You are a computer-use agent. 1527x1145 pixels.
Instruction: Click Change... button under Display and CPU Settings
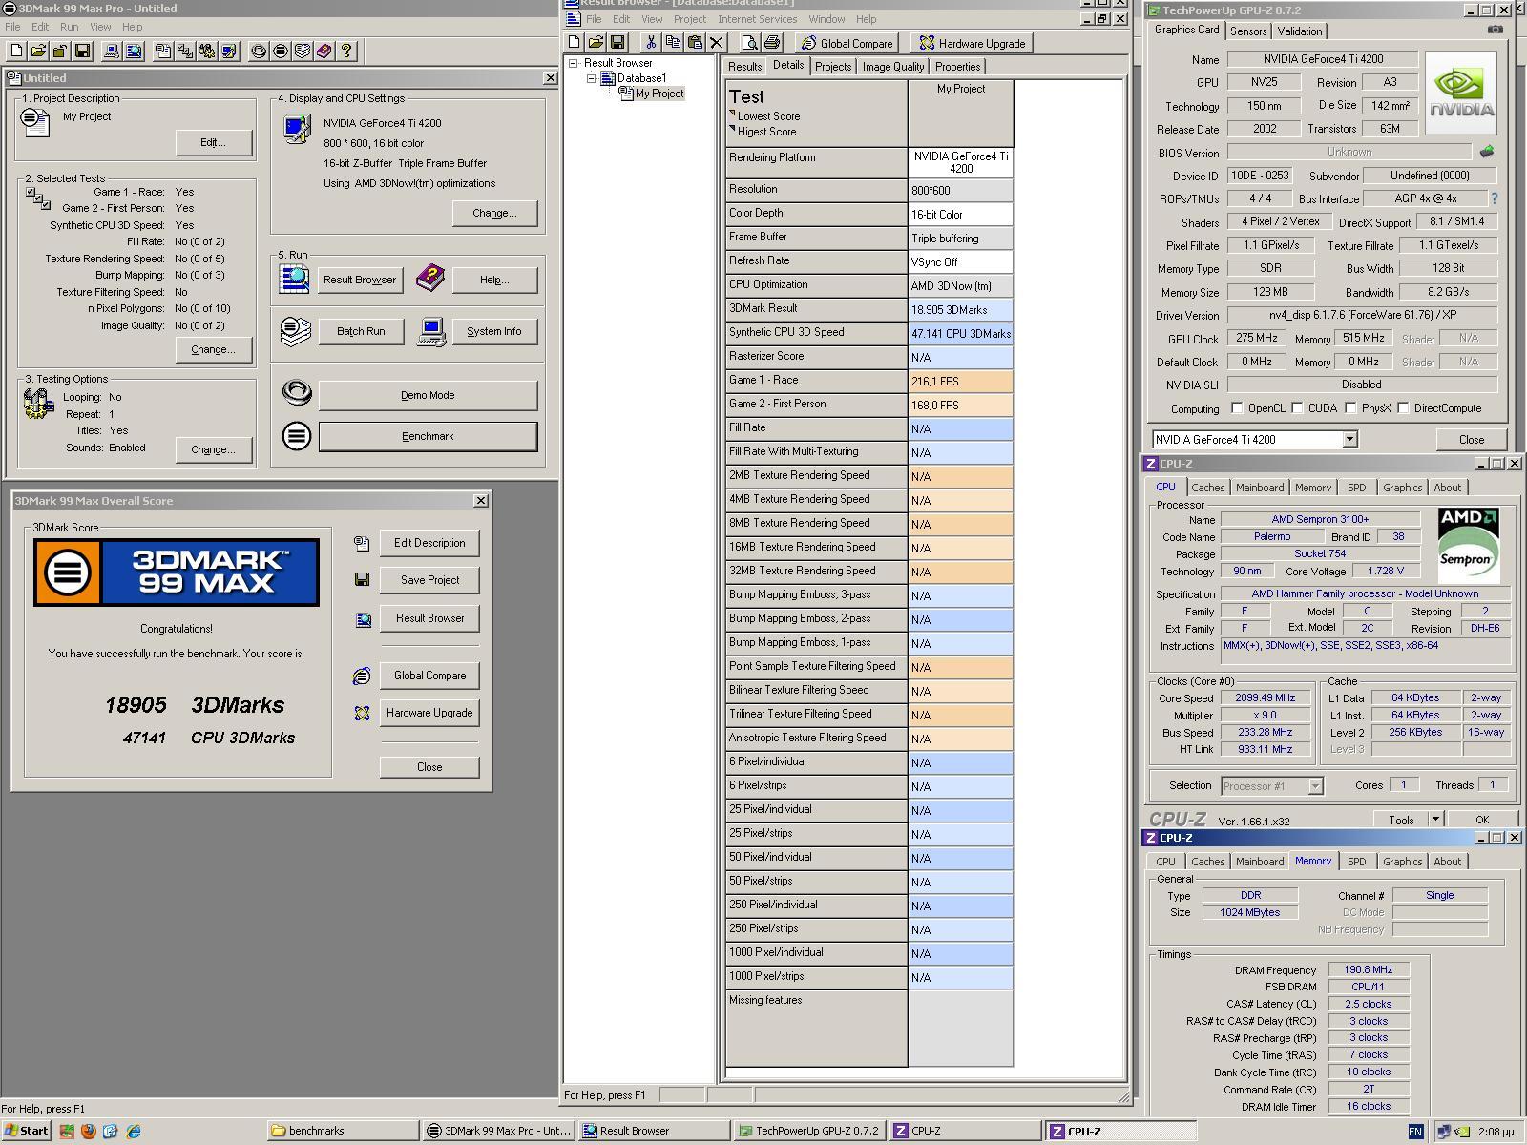point(494,213)
